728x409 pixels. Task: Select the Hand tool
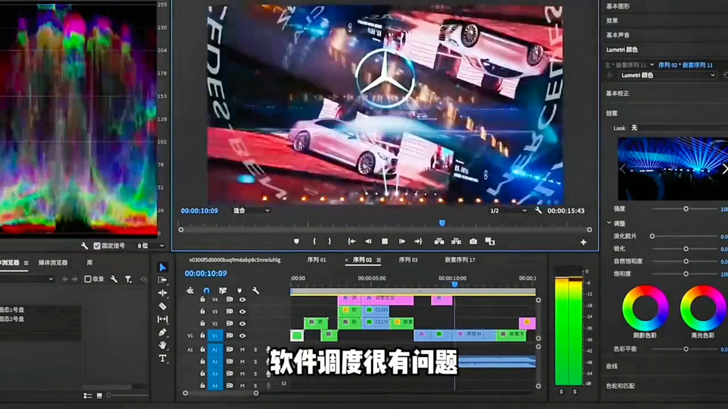(x=163, y=345)
